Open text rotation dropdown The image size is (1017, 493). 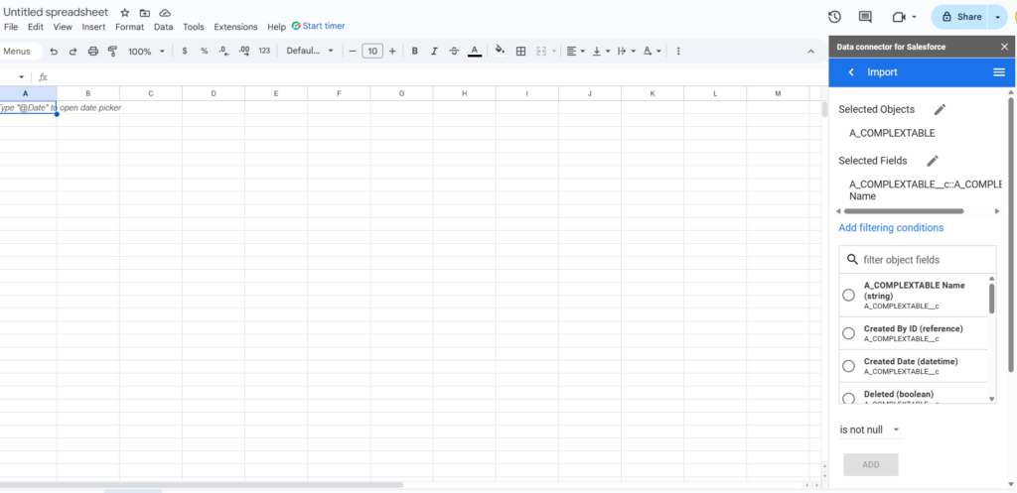pyautogui.click(x=652, y=52)
